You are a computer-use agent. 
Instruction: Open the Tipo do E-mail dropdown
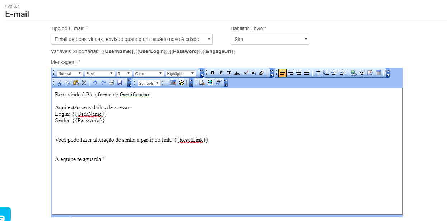pos(132,39)
